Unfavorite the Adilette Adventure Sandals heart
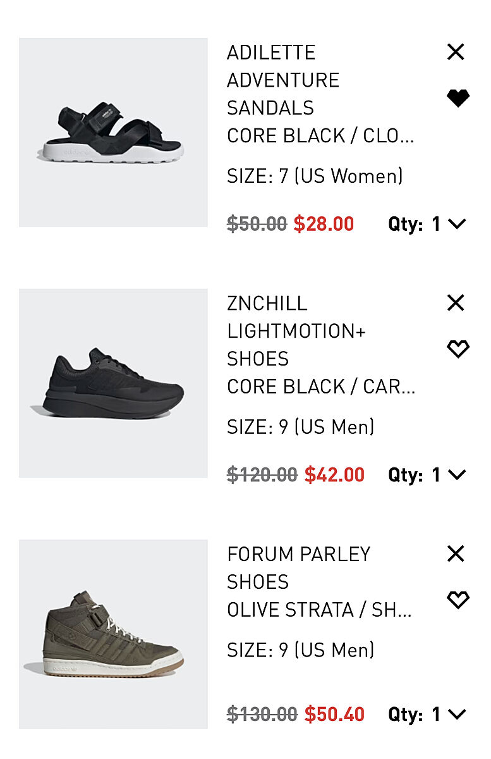The width and height of the screenshot is (491, 759). point(458,98)
